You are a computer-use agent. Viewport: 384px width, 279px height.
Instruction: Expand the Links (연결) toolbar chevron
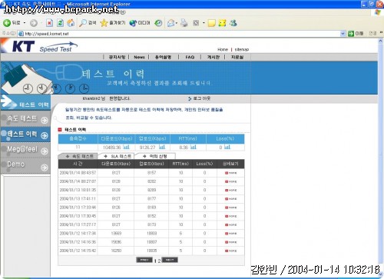point(381,33)
